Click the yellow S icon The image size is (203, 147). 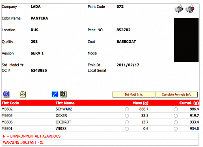click(22, 94)
